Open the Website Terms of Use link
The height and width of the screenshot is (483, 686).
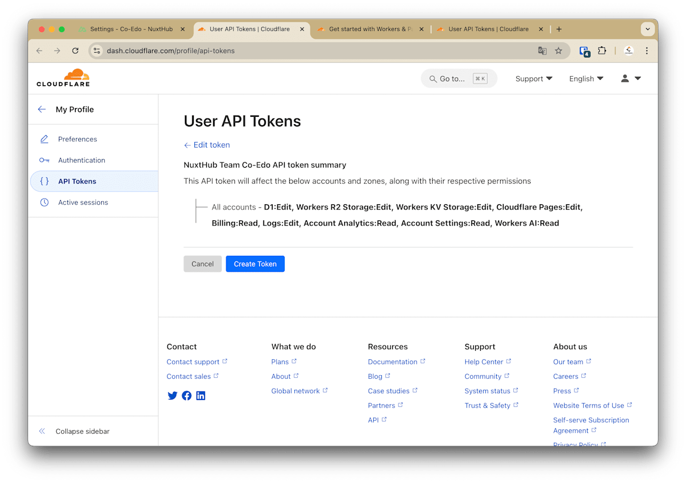pyautogui.click(x=593, y=406)
